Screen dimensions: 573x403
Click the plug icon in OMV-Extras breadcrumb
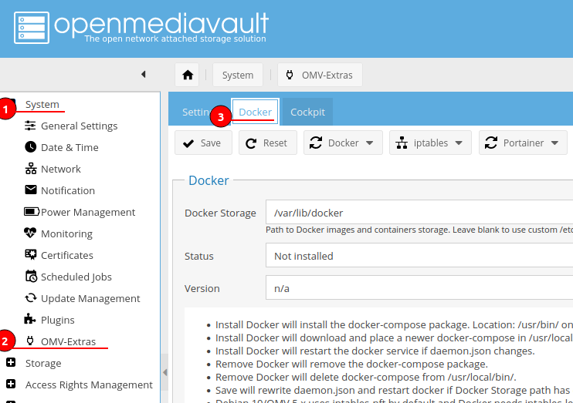[x=290, y=75]
